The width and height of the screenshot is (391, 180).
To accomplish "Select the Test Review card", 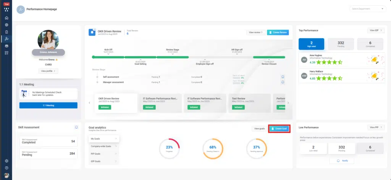I will pyautogui.click(x=250, y=103).
